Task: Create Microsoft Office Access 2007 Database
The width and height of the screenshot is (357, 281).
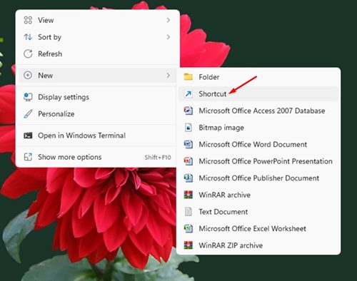Action: (258, 111)
